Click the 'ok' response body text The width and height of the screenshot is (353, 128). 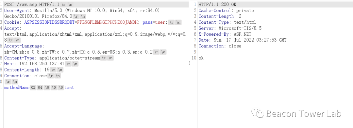pos(201,58)
